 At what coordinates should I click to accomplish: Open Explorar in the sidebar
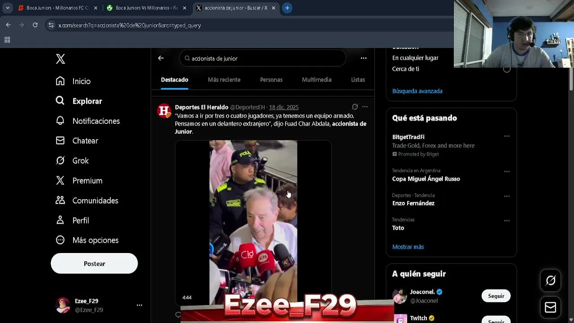[x=79, y=101]
